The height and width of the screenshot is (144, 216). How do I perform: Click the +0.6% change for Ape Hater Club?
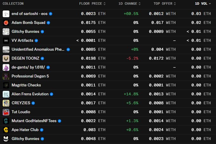[x=132, y=130]
